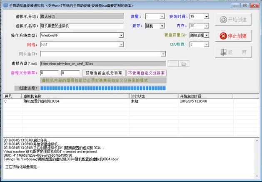262x182 pixels.
Task: Click the app icon in title bar
Action: tap(5, 4)
